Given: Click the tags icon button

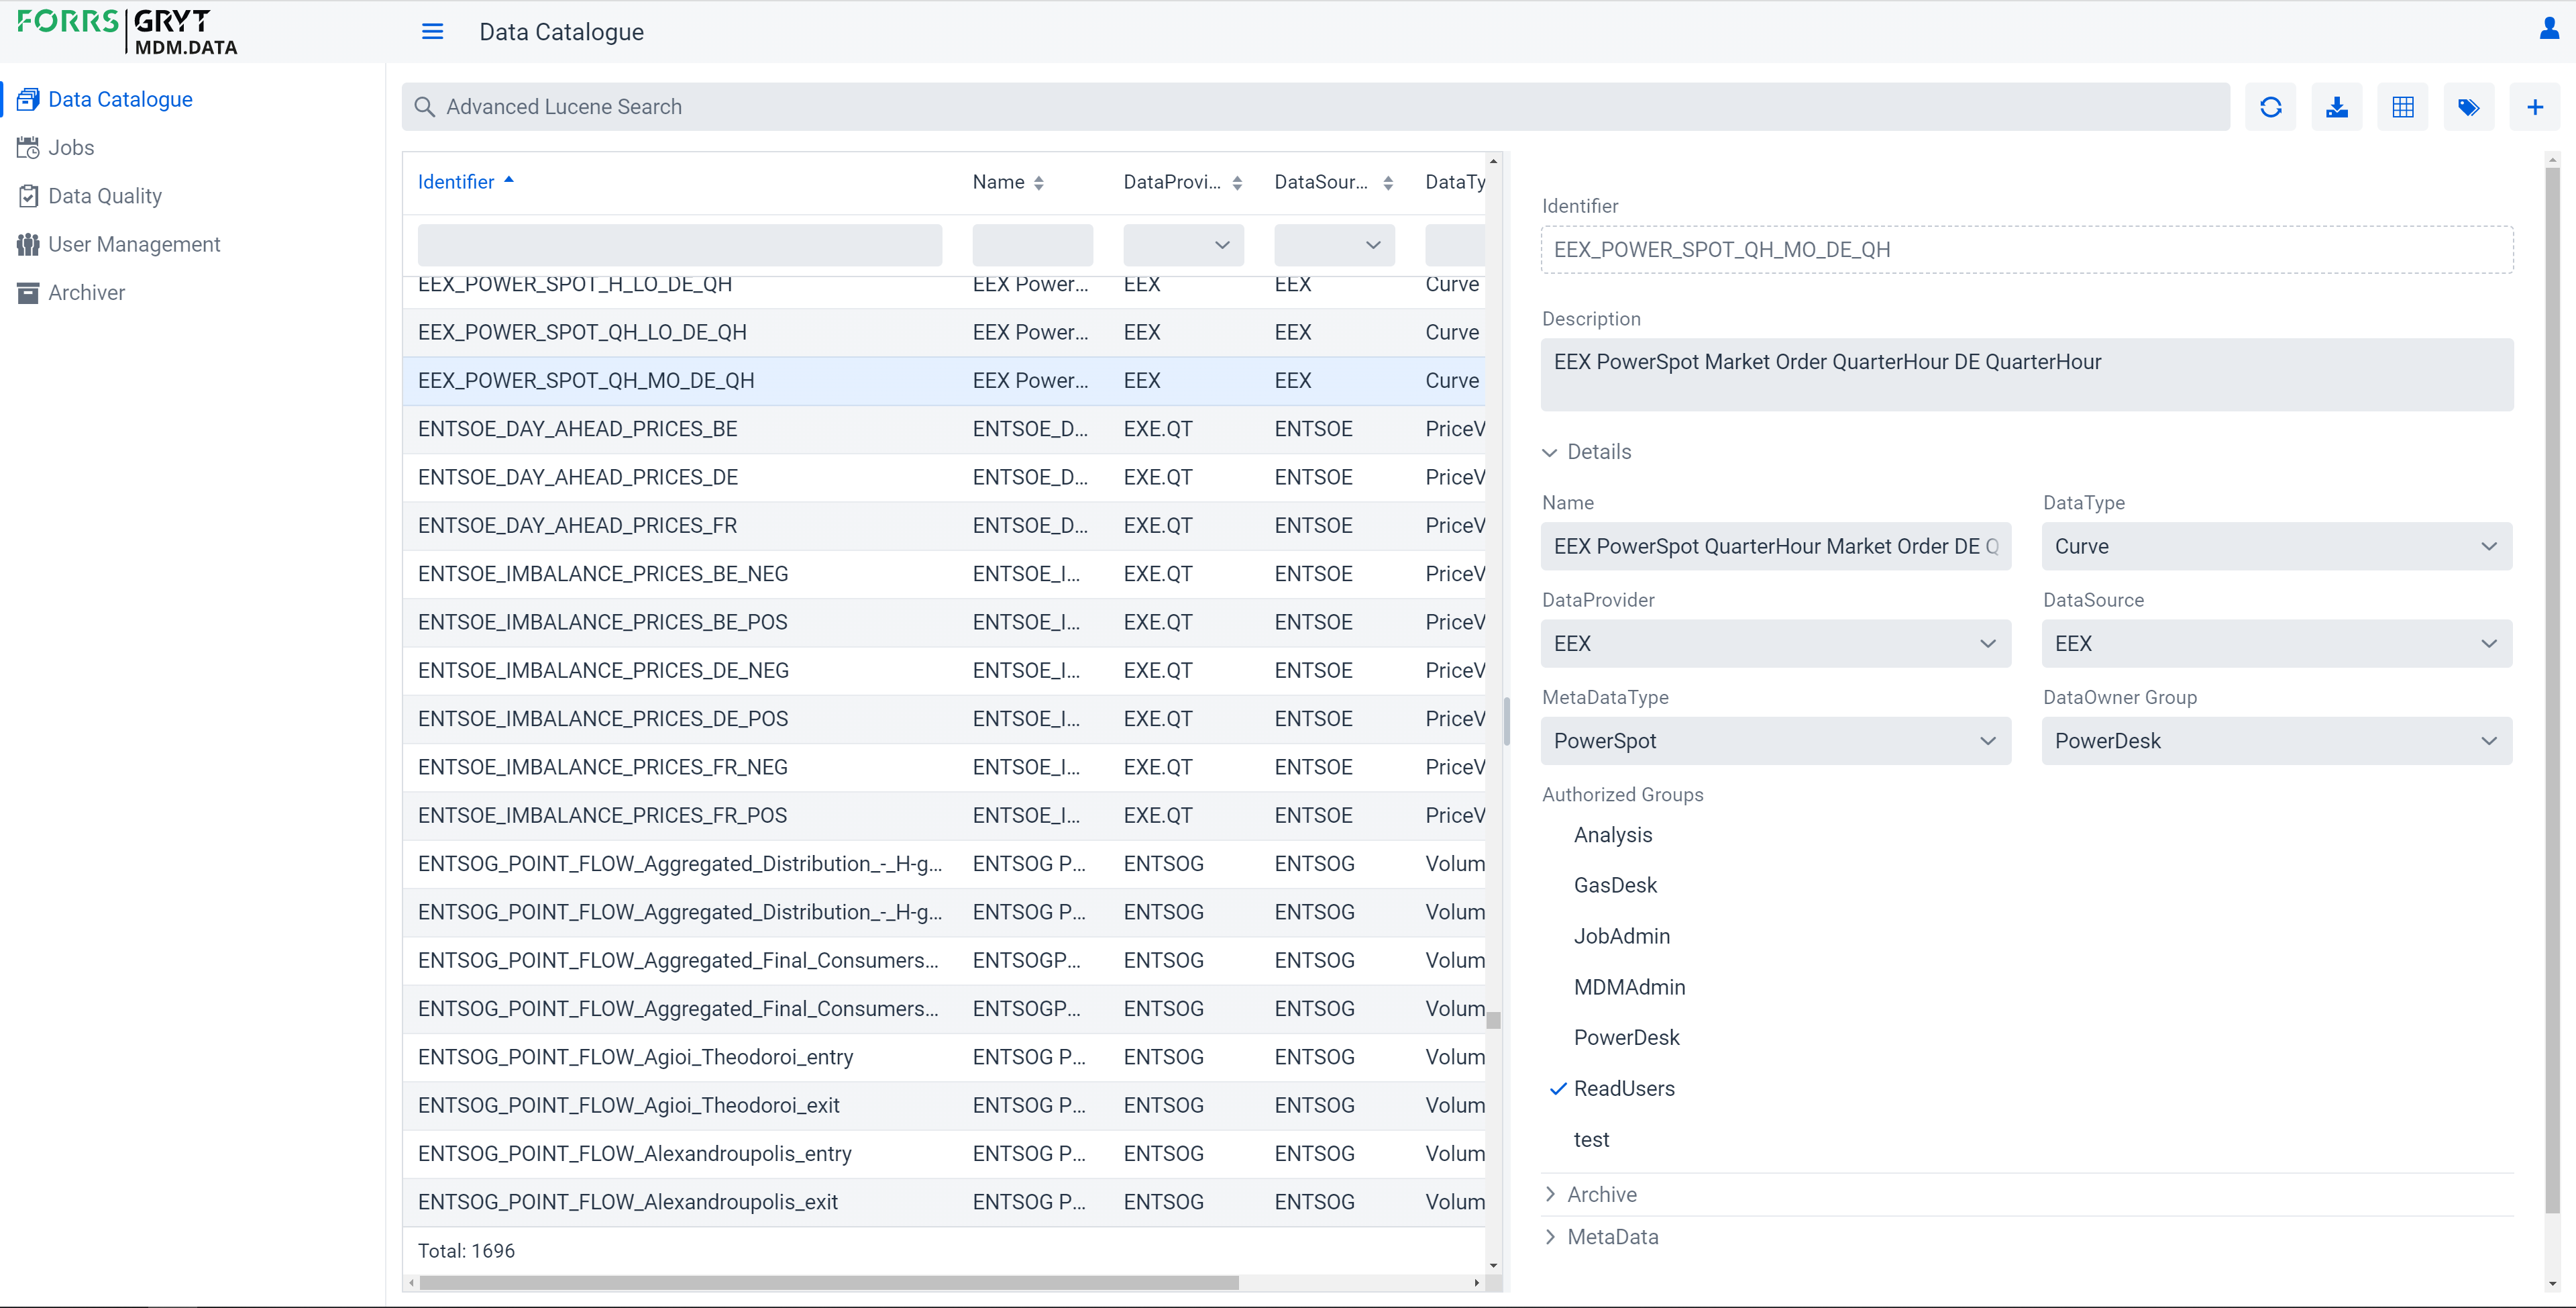Looking at the screenshot, I should click(x=2469, y=107).
